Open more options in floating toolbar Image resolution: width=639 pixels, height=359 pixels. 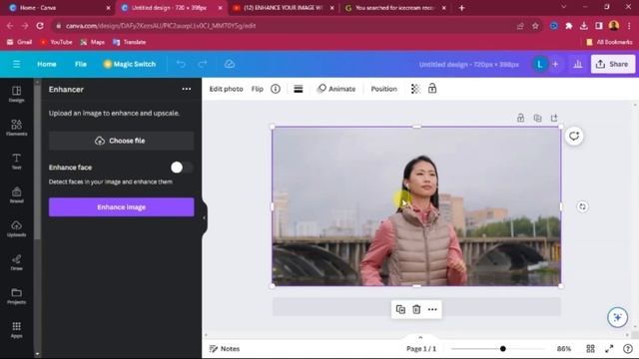click(432, 309)
